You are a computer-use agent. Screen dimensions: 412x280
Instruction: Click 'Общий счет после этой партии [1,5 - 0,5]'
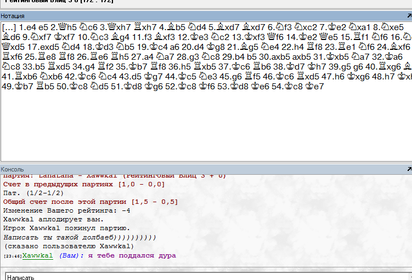[x=91, y=202]
